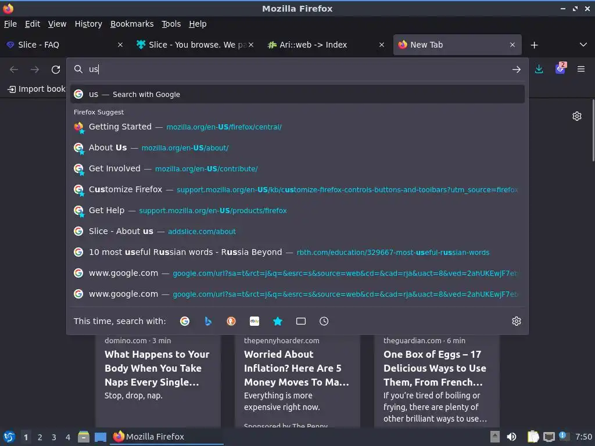Open search settings gear in dropdown
Image resolution: width=595 pixels, height=446 pixels.
click(x=517, y=321)
